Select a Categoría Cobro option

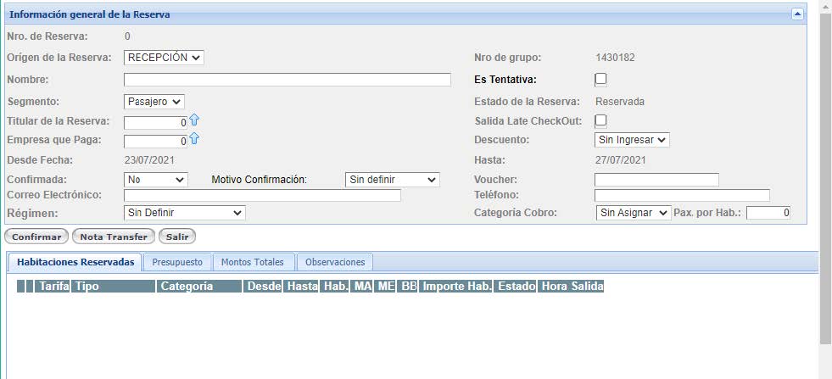coord(633,213)
